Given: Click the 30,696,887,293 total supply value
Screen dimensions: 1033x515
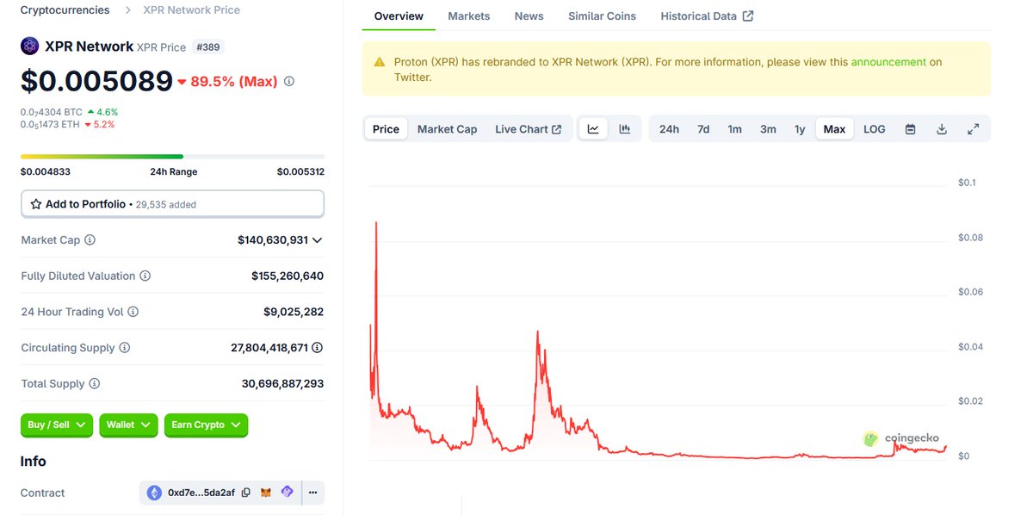Looking at the screenshot, I should pyautogui.click(x=283, y=384).
